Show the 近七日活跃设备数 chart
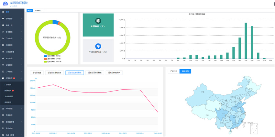 pos(95,73)
